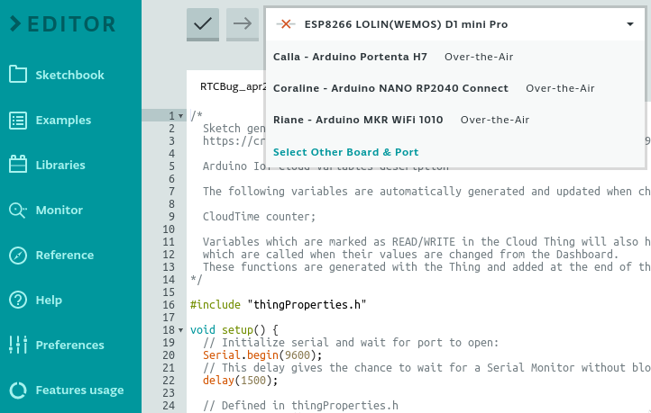The height and width of the screenshot is (413, 651).
Task: Switch to the RTCBug_apr2 sketch tab
Action: point(233,86)
